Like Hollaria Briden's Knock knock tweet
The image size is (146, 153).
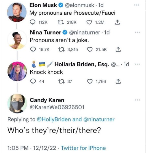coord(90,82)
